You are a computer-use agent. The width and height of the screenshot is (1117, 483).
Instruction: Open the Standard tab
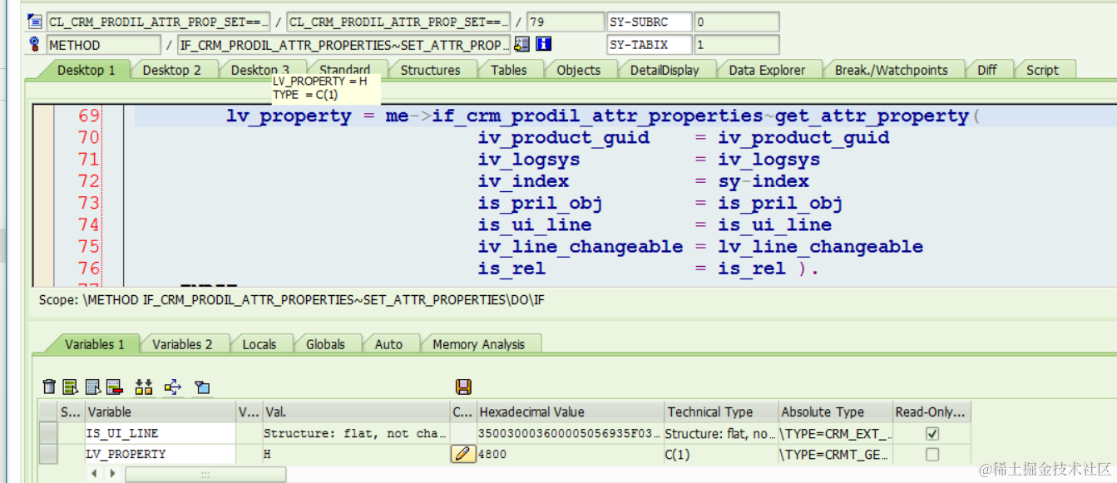(x=344, y=70)
